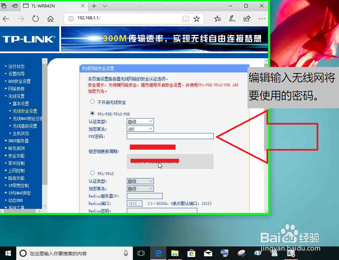The width and height of the screenshot is (339, 260).
Task: Open the Mail app from the taskbar
Action: coord(208,253)
